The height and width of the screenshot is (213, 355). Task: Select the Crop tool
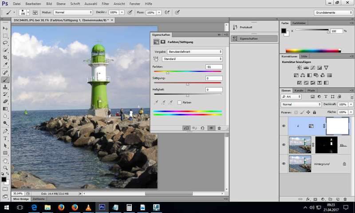click(5, 58)
